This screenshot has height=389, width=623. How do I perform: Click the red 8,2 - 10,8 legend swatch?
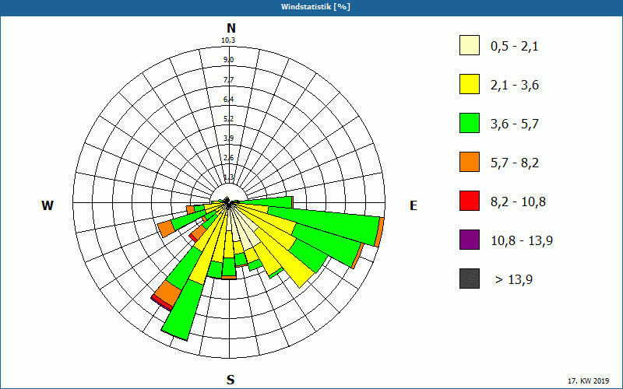click(x=470, y=201)
